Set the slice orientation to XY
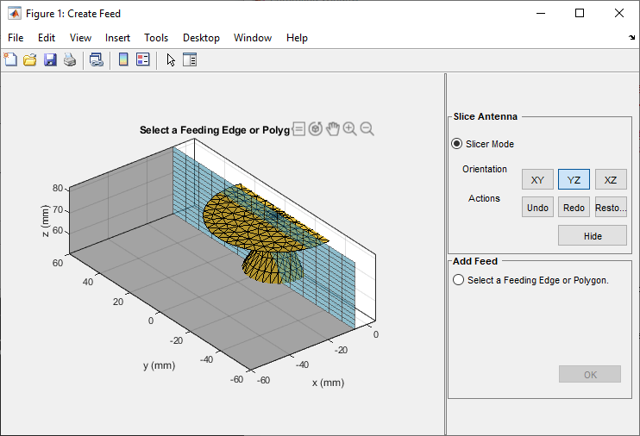640x436 pixels. [x=537, y=180]
